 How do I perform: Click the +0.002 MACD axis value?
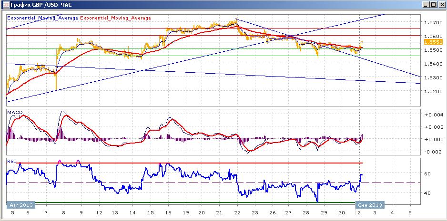pos(433,127)
